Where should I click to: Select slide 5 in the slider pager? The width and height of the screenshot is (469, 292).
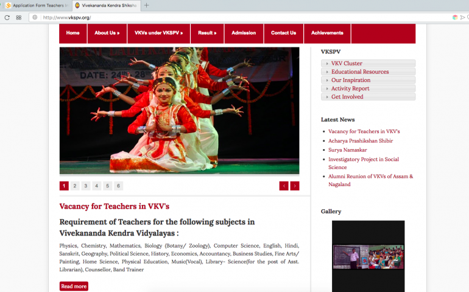click(107, 186)
